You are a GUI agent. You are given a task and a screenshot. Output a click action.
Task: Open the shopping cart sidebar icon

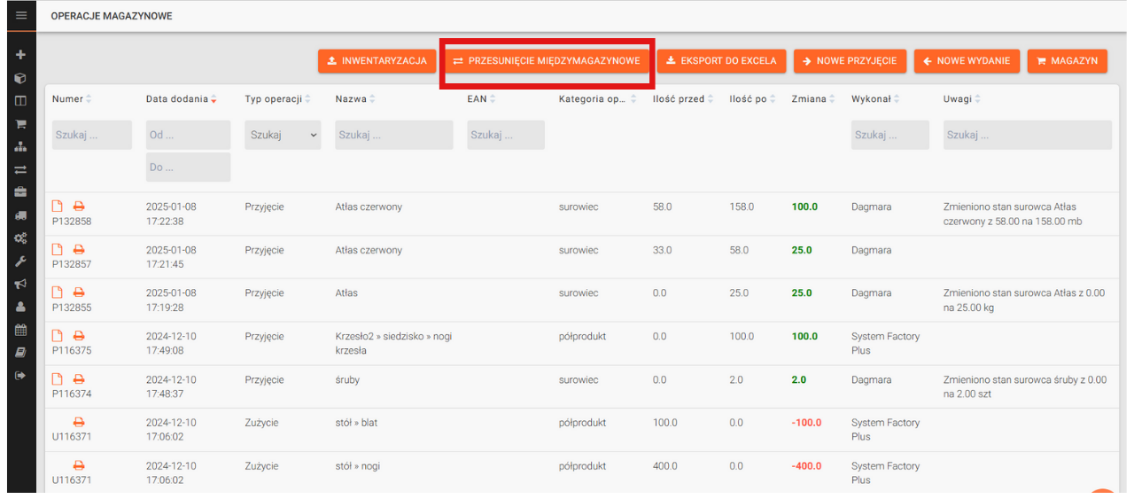coord(21,124)
